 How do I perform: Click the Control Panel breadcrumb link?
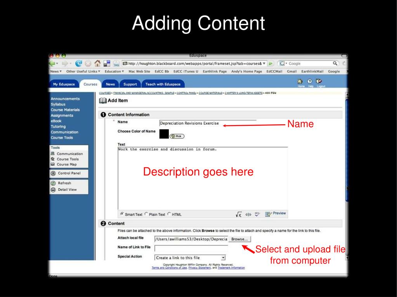tap(186, 93)
